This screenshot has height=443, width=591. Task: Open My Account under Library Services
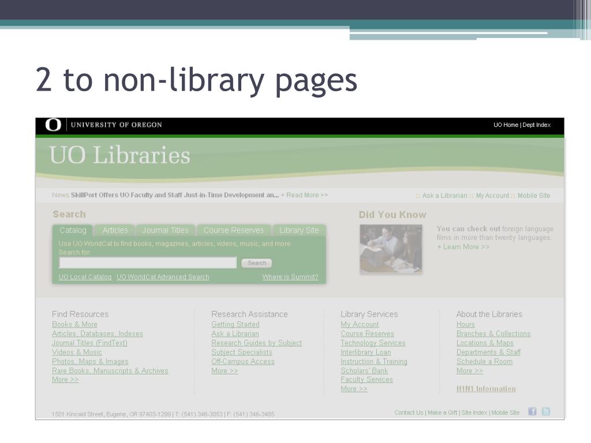coord(360,324)
